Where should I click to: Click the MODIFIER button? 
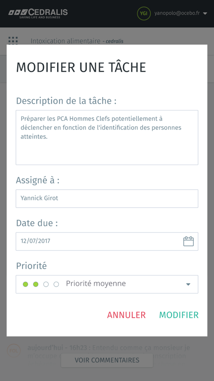[179, 315]
